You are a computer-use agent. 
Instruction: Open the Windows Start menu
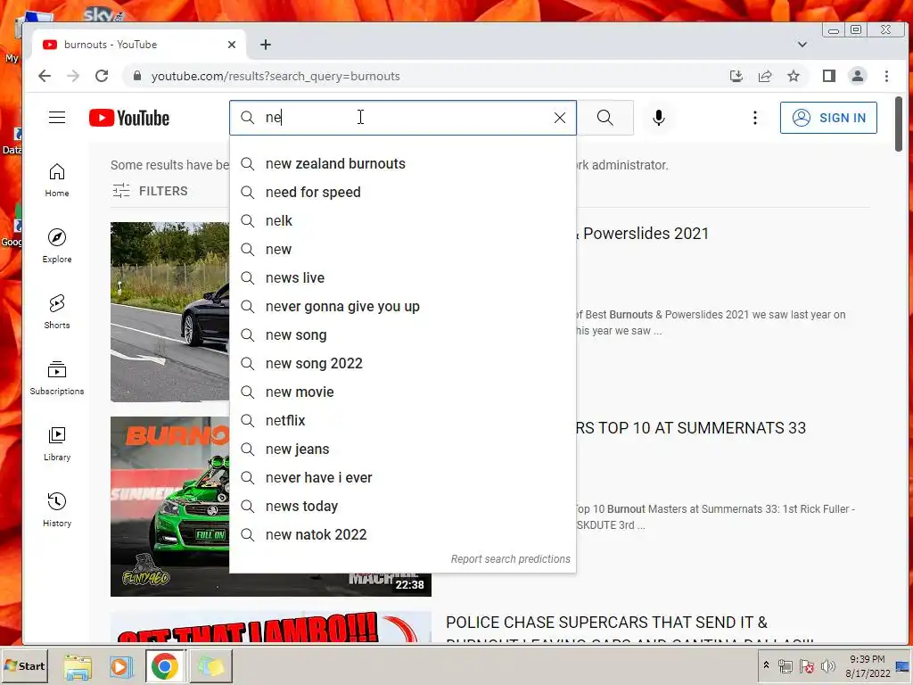25,665
